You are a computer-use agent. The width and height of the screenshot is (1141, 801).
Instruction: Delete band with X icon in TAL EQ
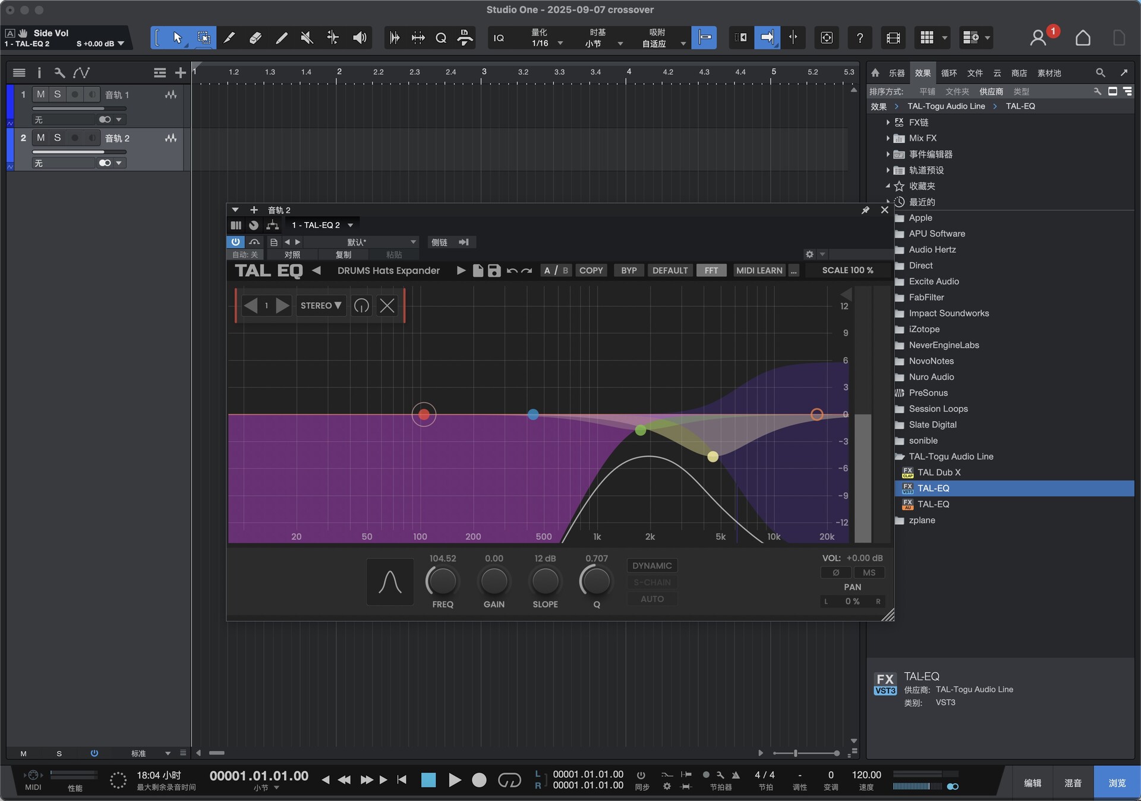point(387,306)
